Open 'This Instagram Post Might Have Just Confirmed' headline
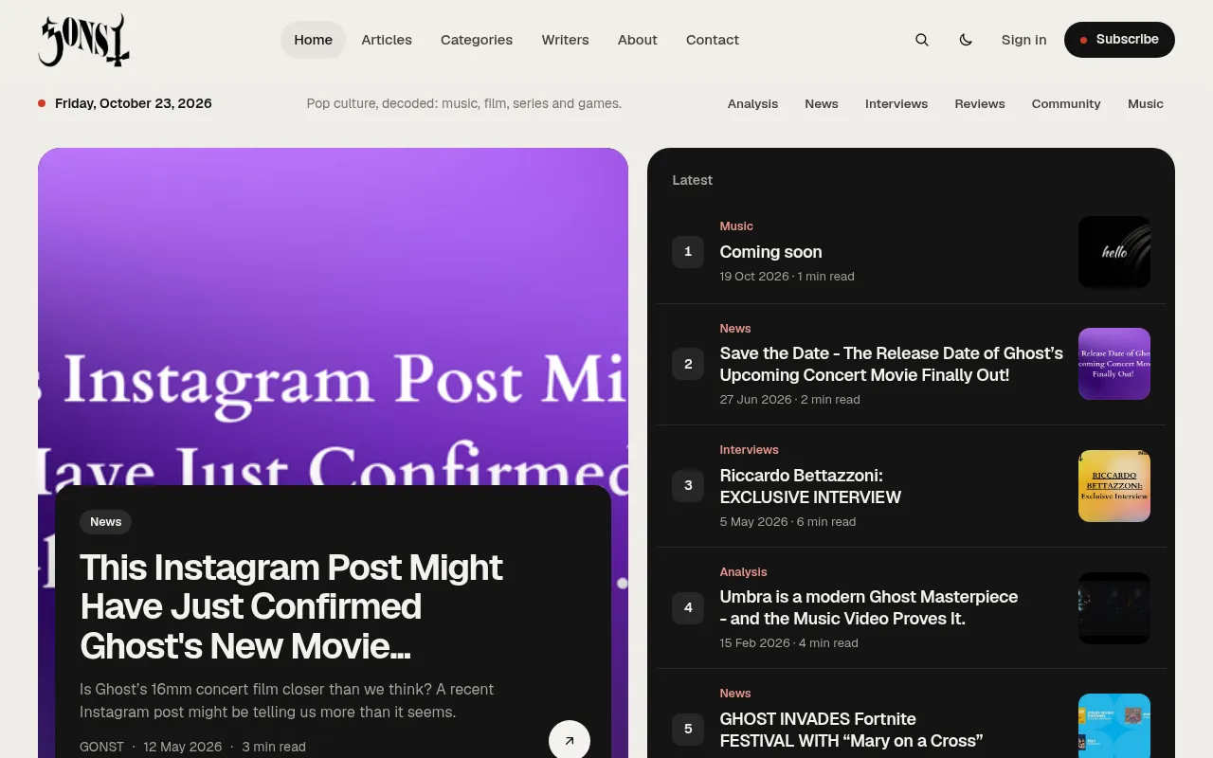 point(292,606)
